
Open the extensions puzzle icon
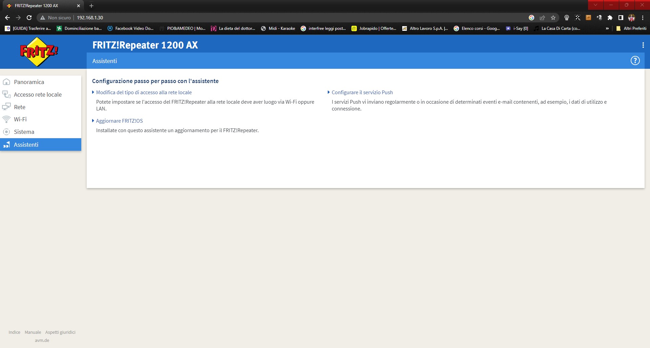(x=610, y=18)
